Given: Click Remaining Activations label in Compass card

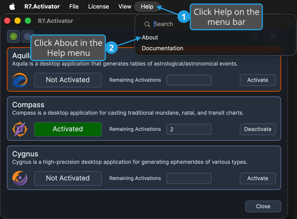Looking at the screenshot, I should click(x=135, y=129).
